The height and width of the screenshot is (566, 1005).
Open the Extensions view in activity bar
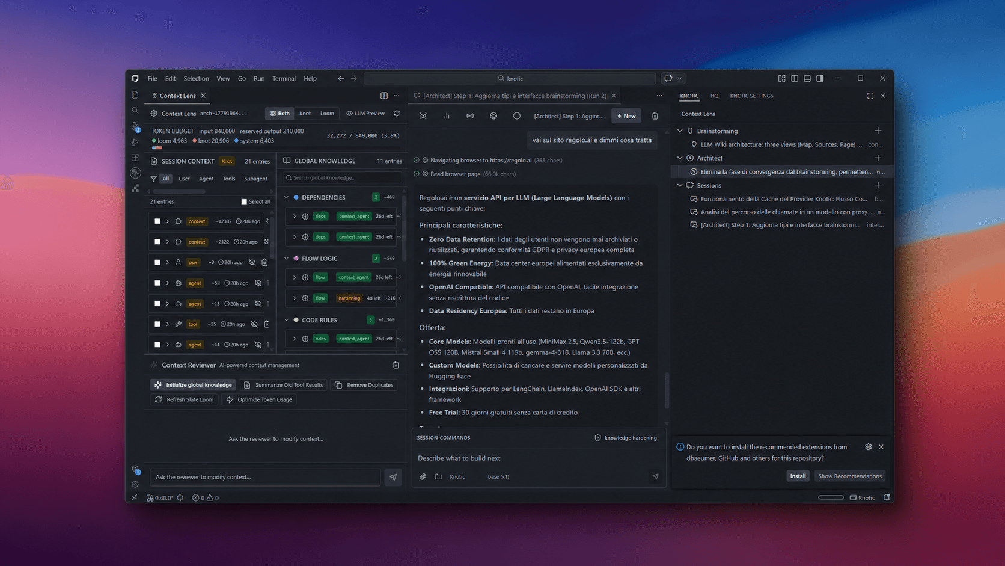click(x=135, y=158)
